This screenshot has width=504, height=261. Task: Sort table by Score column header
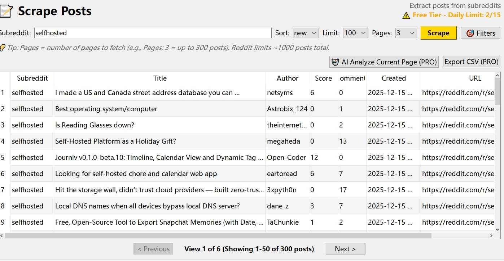coord(323,78)
